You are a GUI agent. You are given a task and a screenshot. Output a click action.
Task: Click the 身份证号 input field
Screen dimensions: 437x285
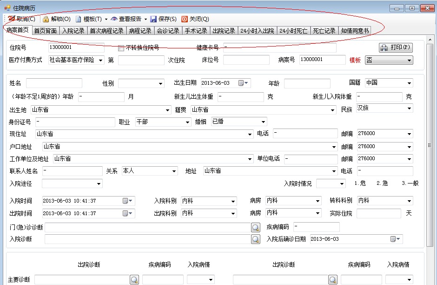coord(75,122)
